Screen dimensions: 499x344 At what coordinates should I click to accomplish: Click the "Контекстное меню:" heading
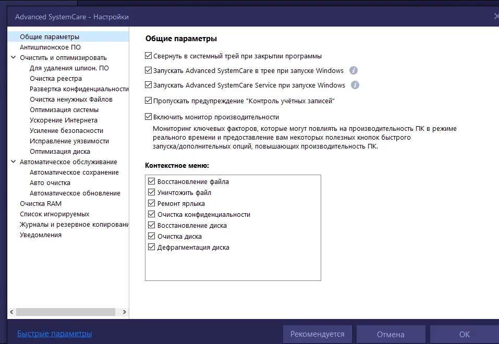(177, 165)
